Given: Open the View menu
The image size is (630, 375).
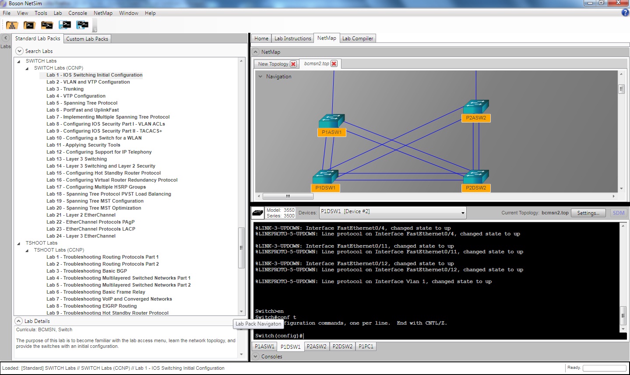Looking at the screenshot, I should pyautogui.click(x=23, y=13).
